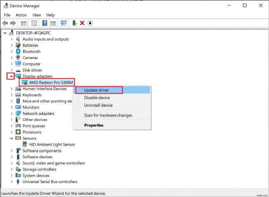
Task: Click the HID Ambient Light Sensor icon
Action: coord(25,144)
